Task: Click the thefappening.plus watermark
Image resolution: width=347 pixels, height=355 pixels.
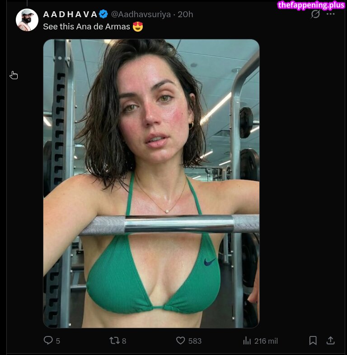Action: point(311,5)
